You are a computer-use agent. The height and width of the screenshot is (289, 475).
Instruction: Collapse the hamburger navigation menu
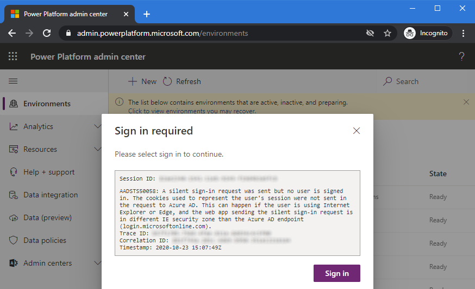coord(13,81)
